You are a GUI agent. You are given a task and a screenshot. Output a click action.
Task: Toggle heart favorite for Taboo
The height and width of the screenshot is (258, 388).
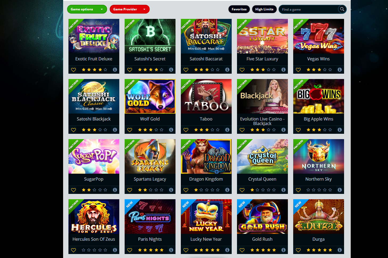tap(186, 130)
